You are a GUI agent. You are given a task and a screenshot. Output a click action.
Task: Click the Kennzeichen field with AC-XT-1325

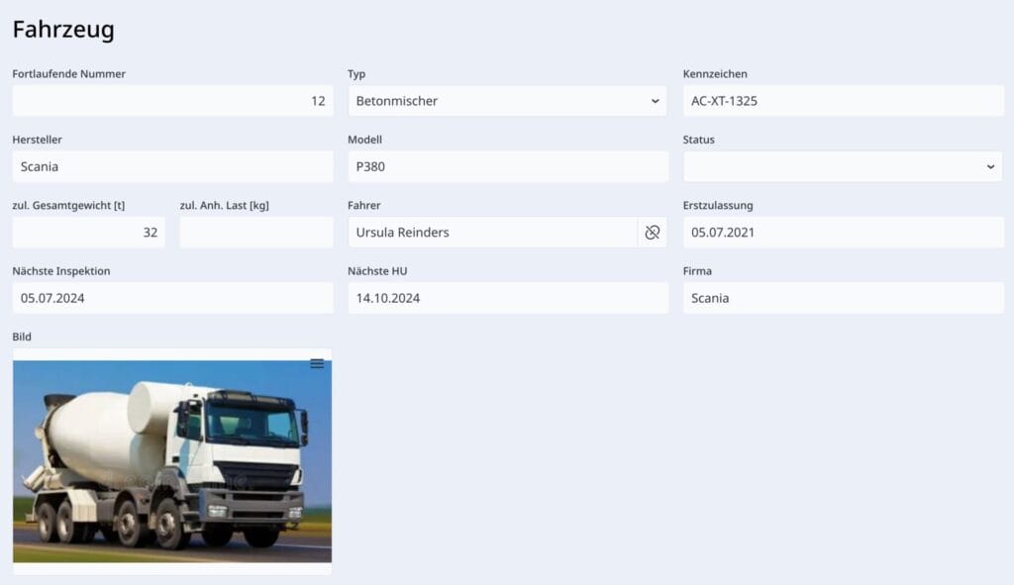[843, 100]
